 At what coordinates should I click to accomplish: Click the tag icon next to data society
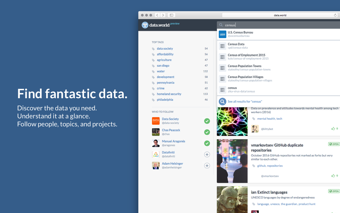(153, 49)
